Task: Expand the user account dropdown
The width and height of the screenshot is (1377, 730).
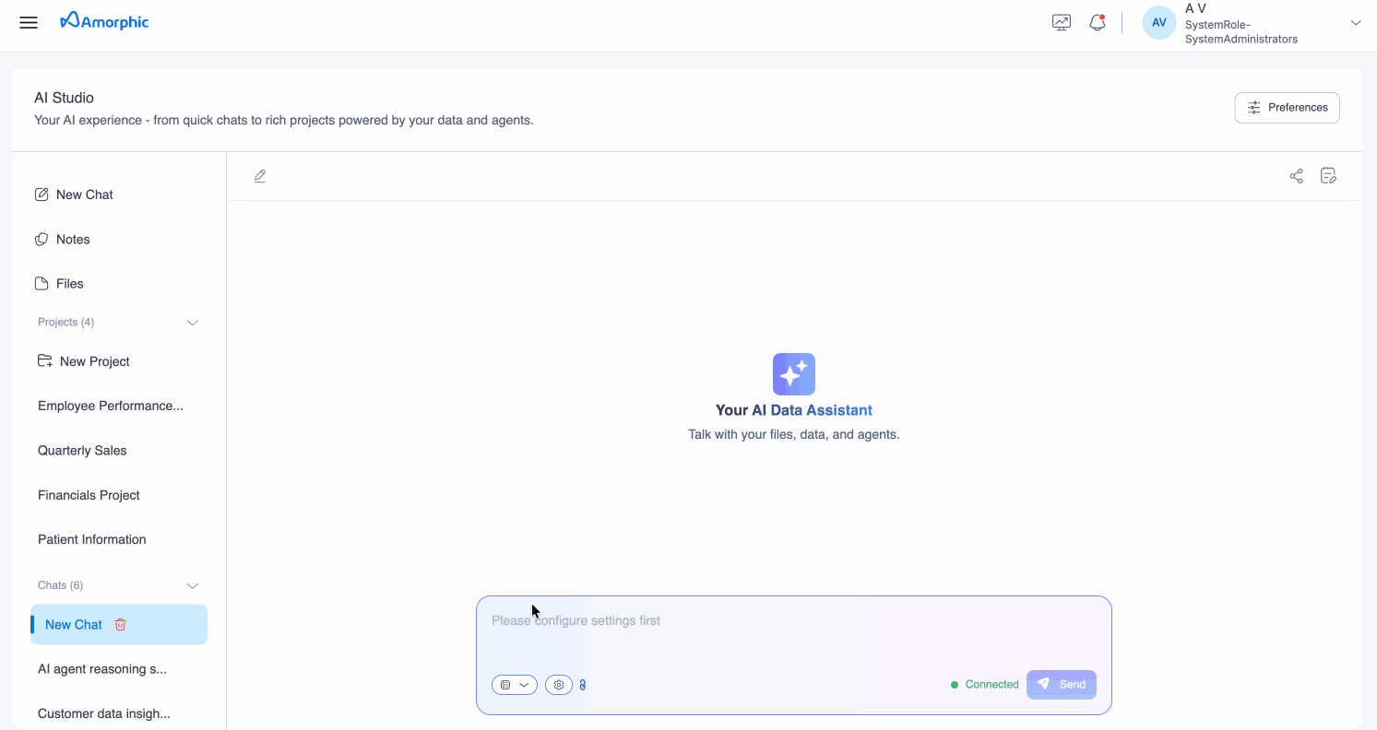Action: point(1355,21)
